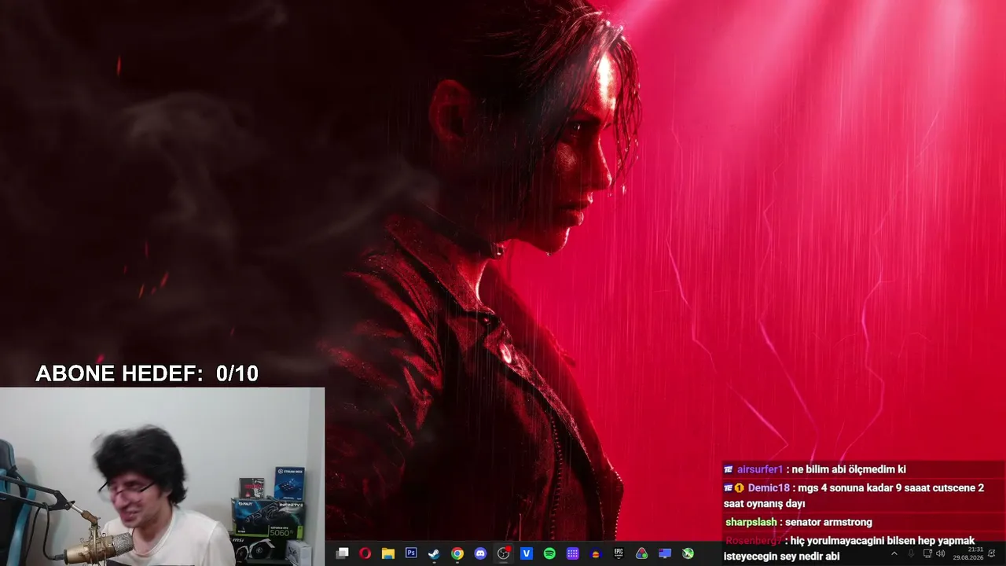Click the "senator armstrong" chat message
1006x566 pixels.
coord(828,522)
